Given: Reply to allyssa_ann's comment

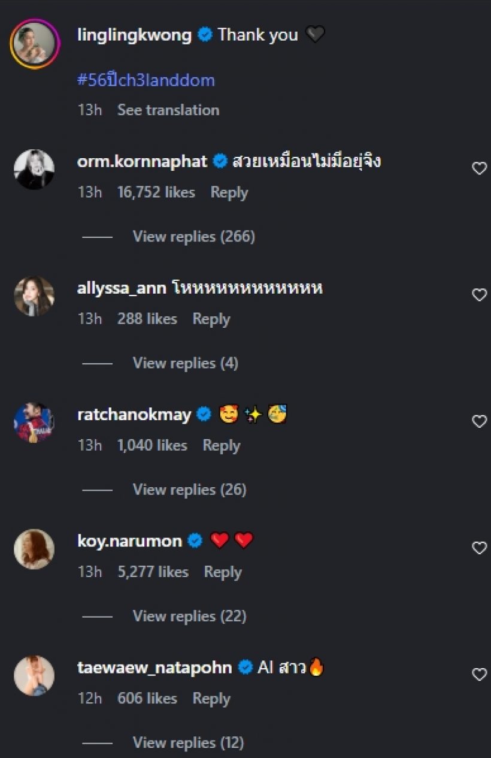Looking at the screenshot, I should click(x=211, y=319).
